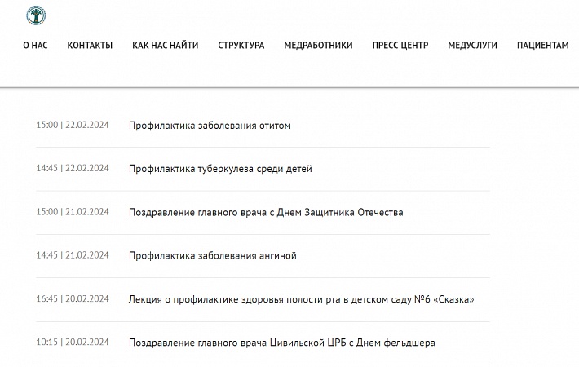The height and width of the screenshot is (367, 579).
Task: Click the hospital tree logo icon
Action: click(36, 15)
